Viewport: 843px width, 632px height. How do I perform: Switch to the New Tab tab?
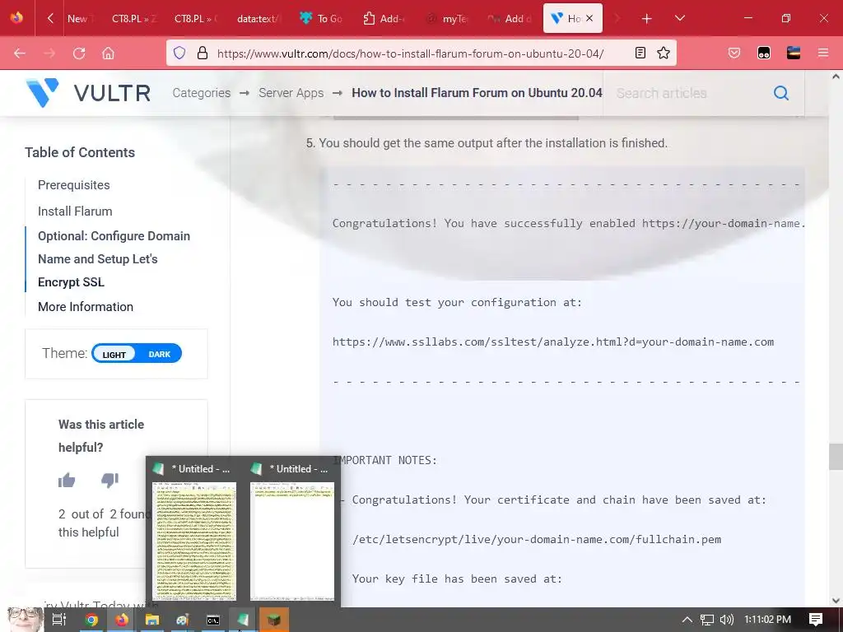pyautogui.click(x=80, y=19)
